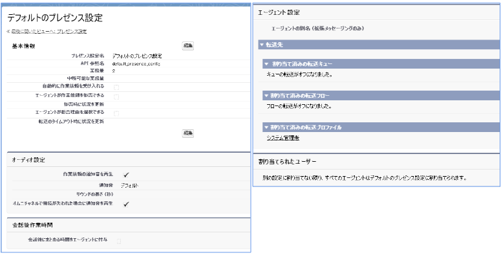Click the オムニチャネルで接続が失われた場合 checkmark
This screenshot has height=255, width=501.
(126, 204)
